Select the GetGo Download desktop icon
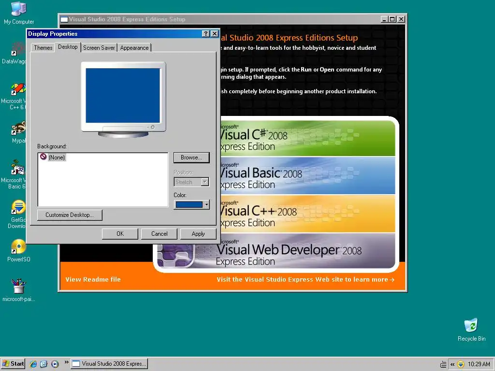The height and width of the screenshot is (371, 495). (x=18, y=207)
